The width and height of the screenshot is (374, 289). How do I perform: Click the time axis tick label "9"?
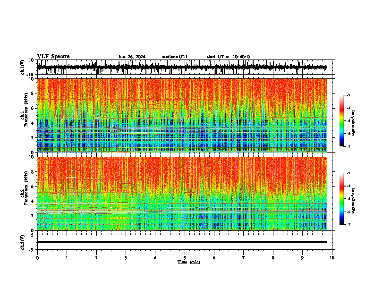302,258
